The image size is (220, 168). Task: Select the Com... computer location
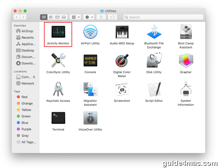[24, 77]
